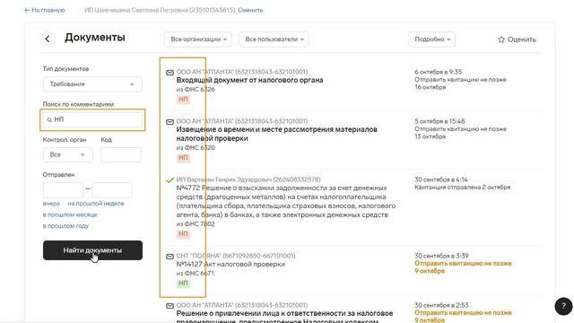Screen dimensions: 574x323
Task: Click red НП tag under из ФНС 7802
Action: (x=183, y=233)
